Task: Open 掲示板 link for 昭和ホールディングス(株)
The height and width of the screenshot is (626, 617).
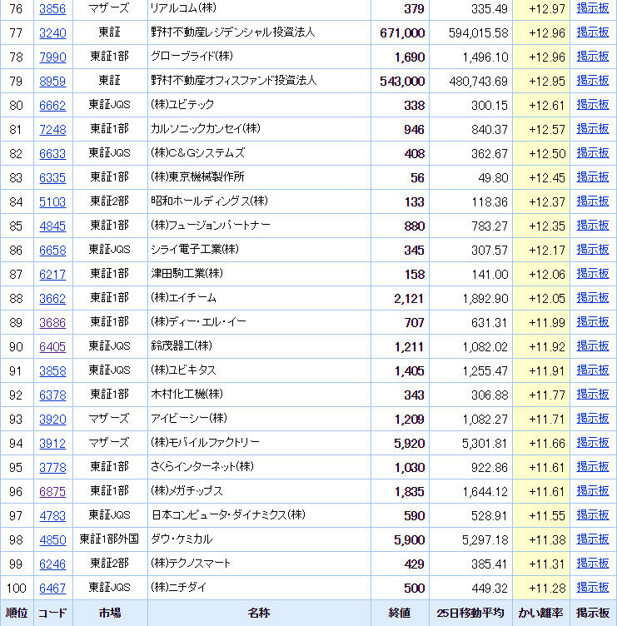Action: pyautogui.click(x=593, y=201)
